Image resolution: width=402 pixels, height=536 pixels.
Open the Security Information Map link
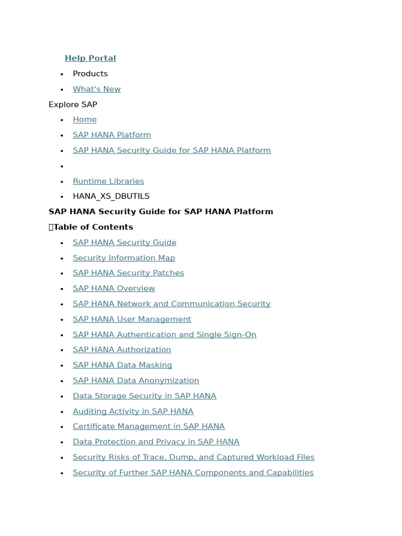(x=124, y=258)
